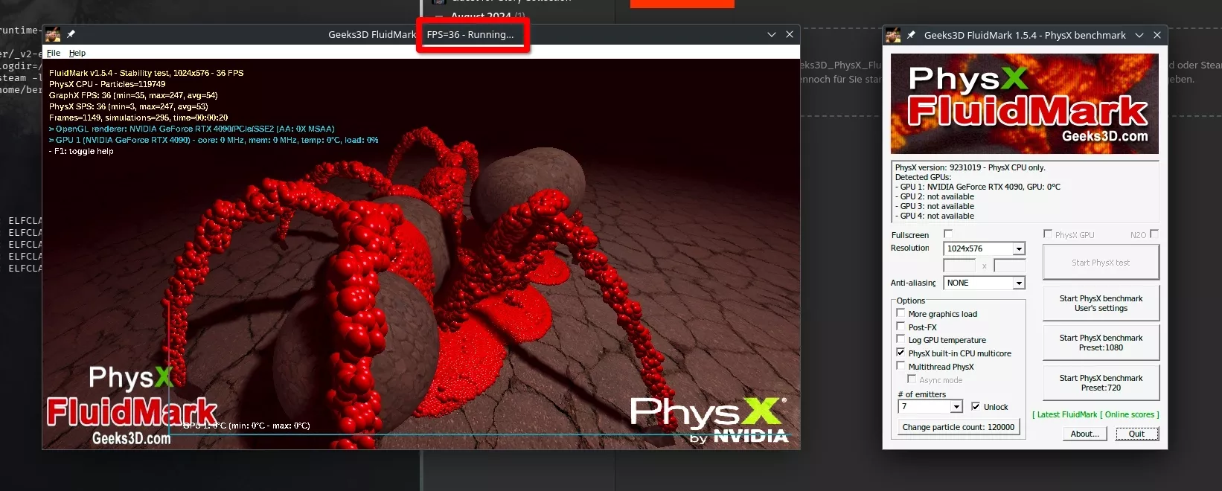Click the 'GraphX FPS: 36' statistics line

133,95
